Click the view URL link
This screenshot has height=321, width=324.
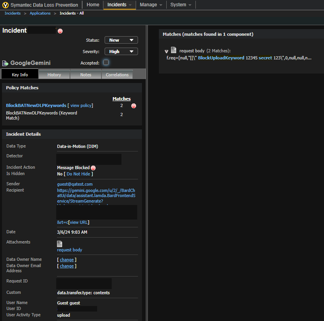coord(79,222)
